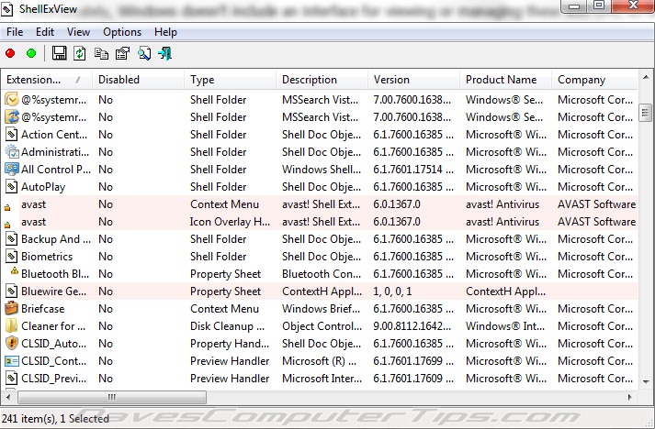Select the Bluewire Property Sheet entry
Viewport: 655px width, 429px height.
(320, 291)
